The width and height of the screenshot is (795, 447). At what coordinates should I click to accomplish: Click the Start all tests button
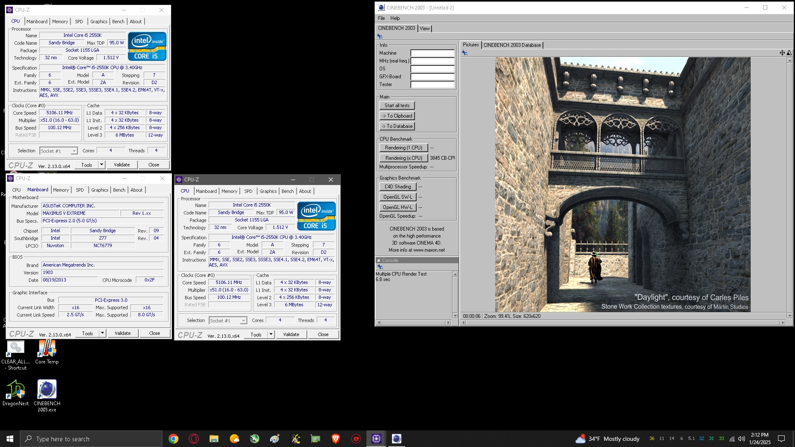click(x=397, y=106)
